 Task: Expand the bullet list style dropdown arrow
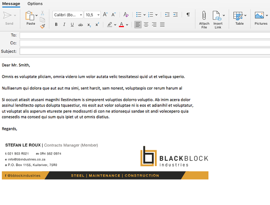[145, 15]
